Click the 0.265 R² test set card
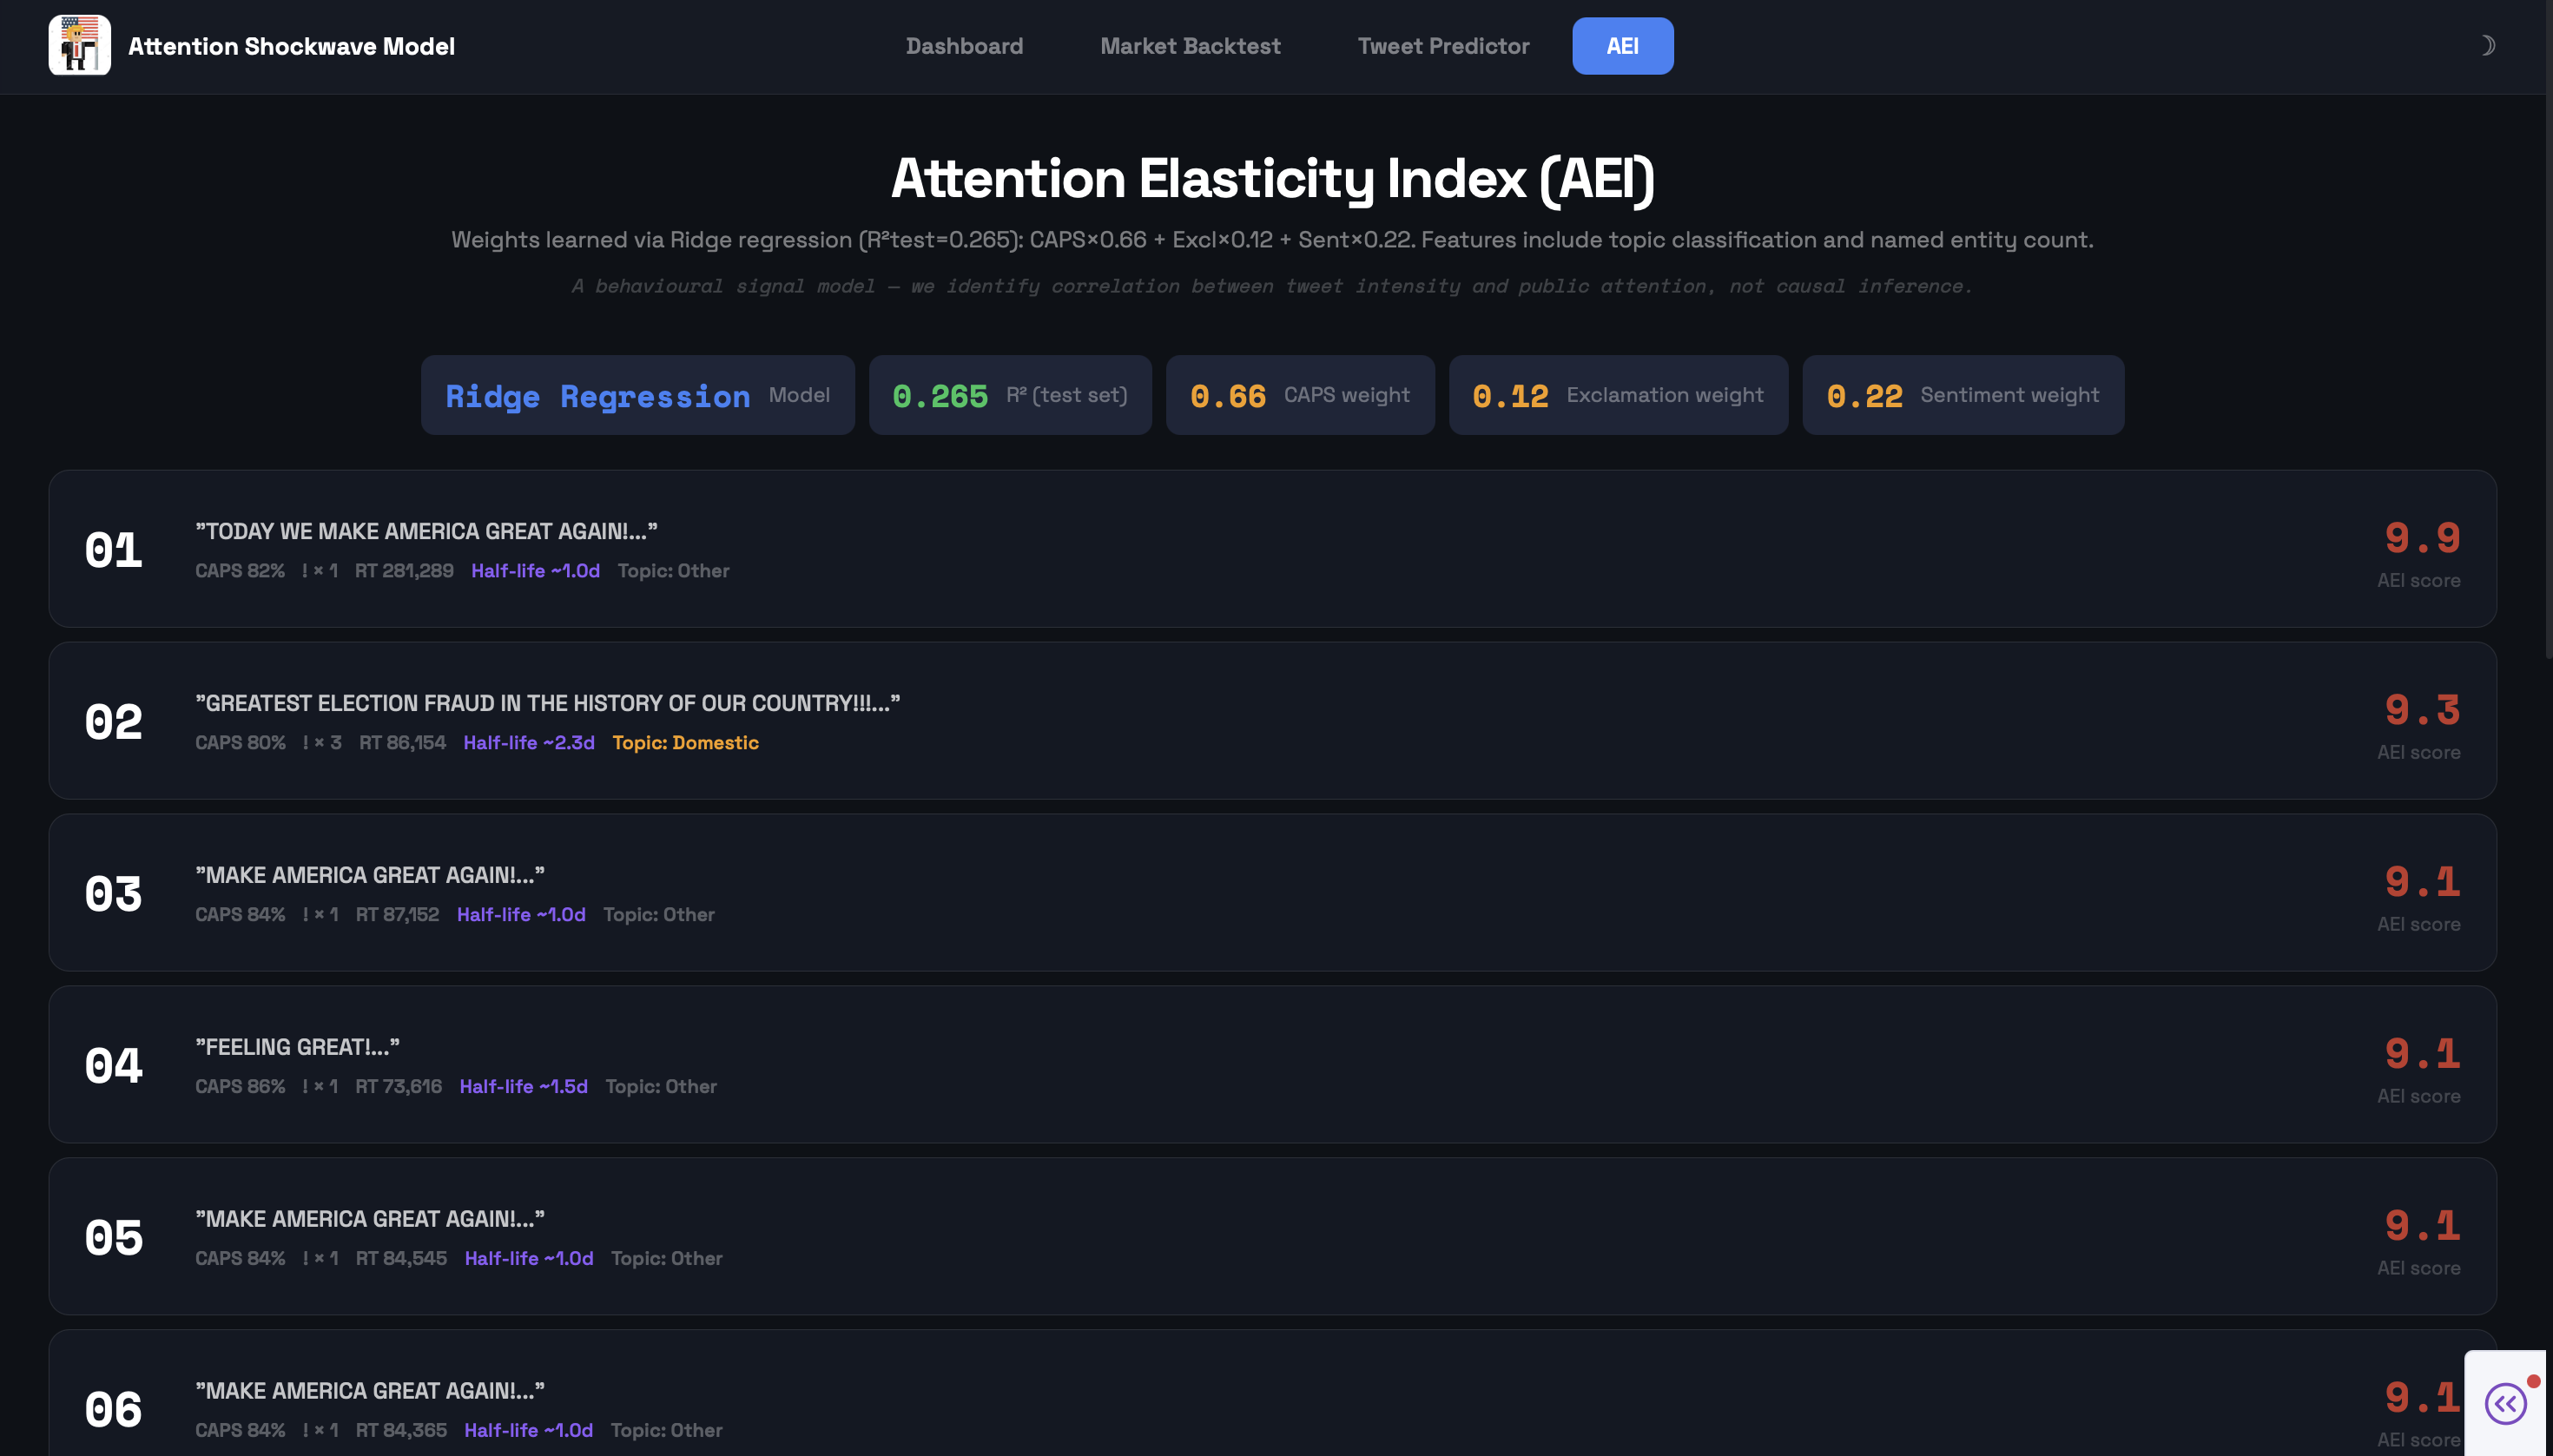The width and height of the screenshot is (2553, 1456). pos(1009,395)
